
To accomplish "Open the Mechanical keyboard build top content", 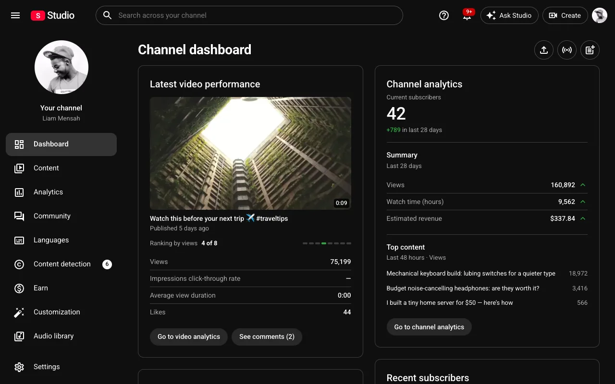I will coord(471,274).
